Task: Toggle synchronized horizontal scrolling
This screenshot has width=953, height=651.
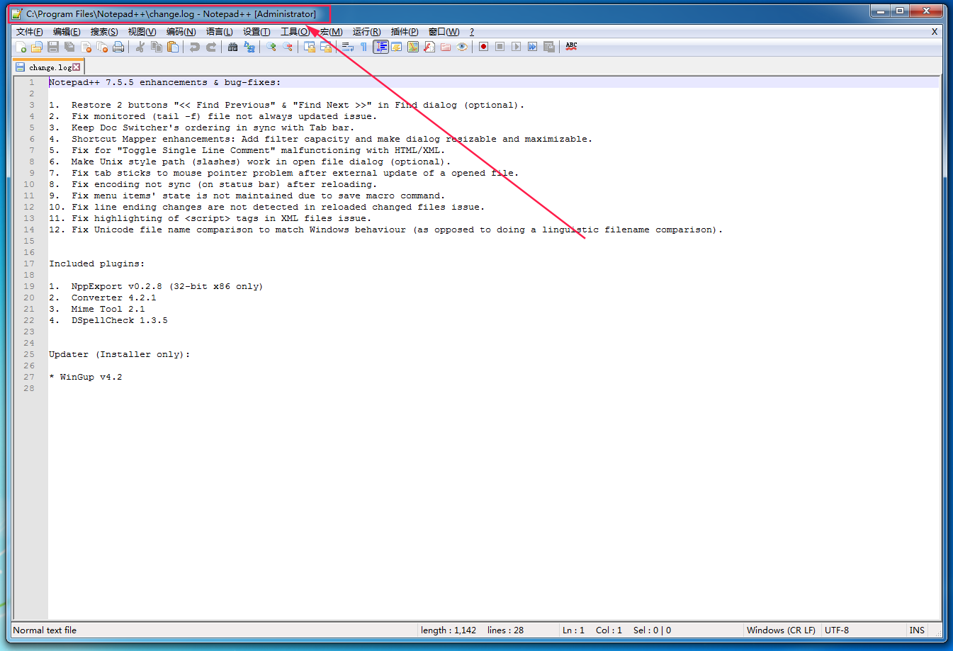Action: (326, 47)
